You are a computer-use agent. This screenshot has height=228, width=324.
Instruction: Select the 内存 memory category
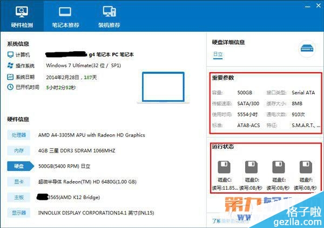pos(18,150)
